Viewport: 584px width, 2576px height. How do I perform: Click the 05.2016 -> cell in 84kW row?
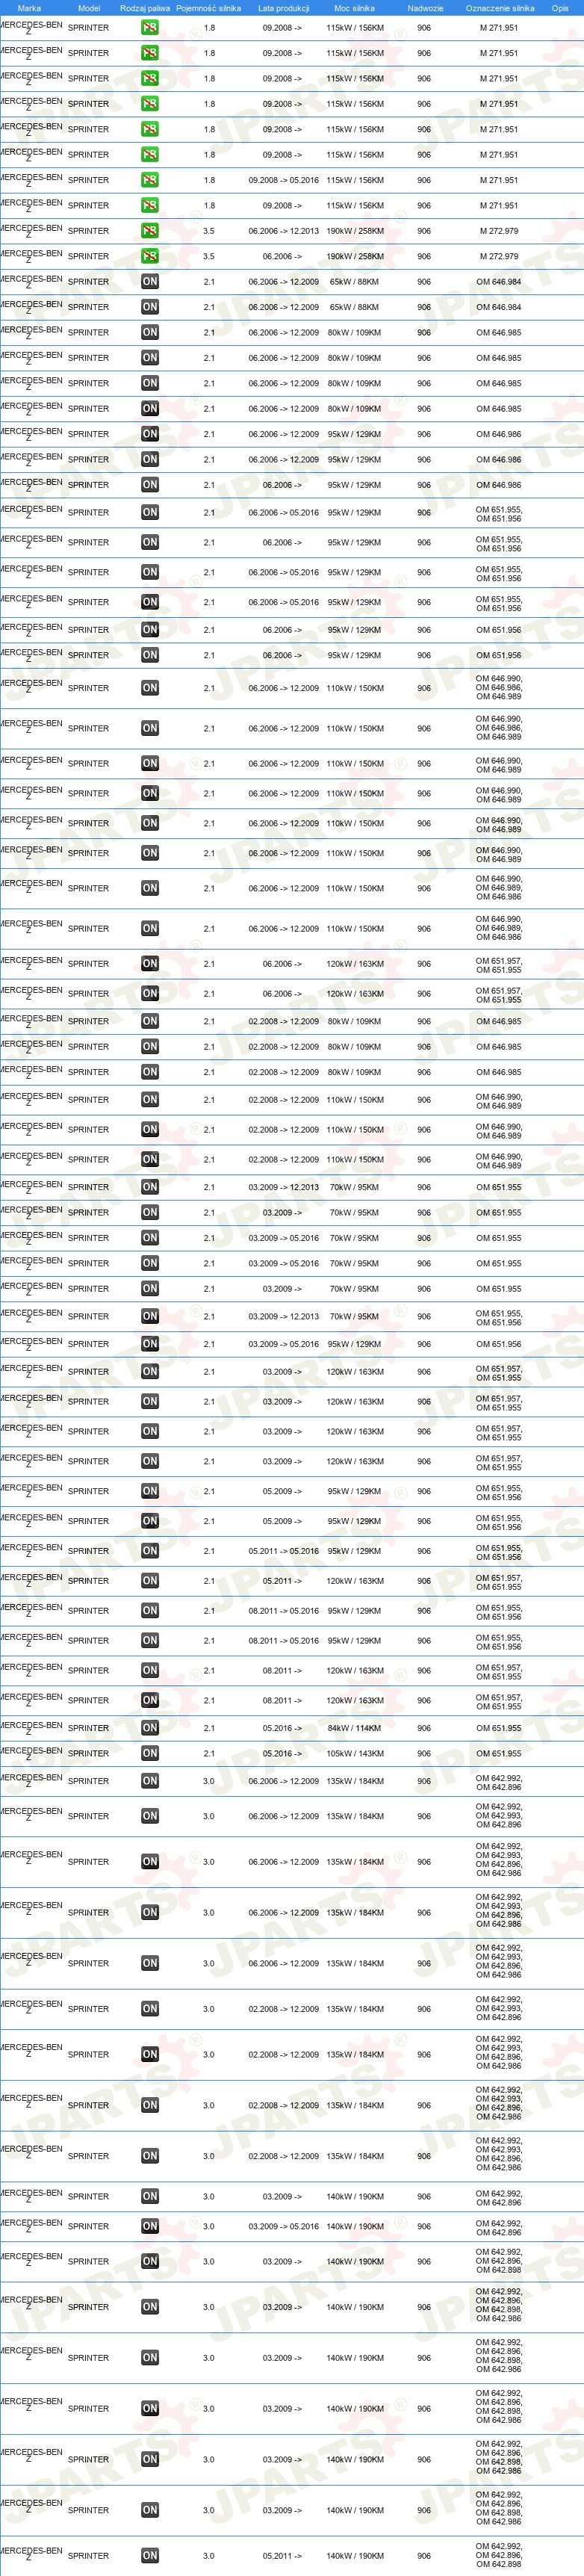[x=282, y=1728]
